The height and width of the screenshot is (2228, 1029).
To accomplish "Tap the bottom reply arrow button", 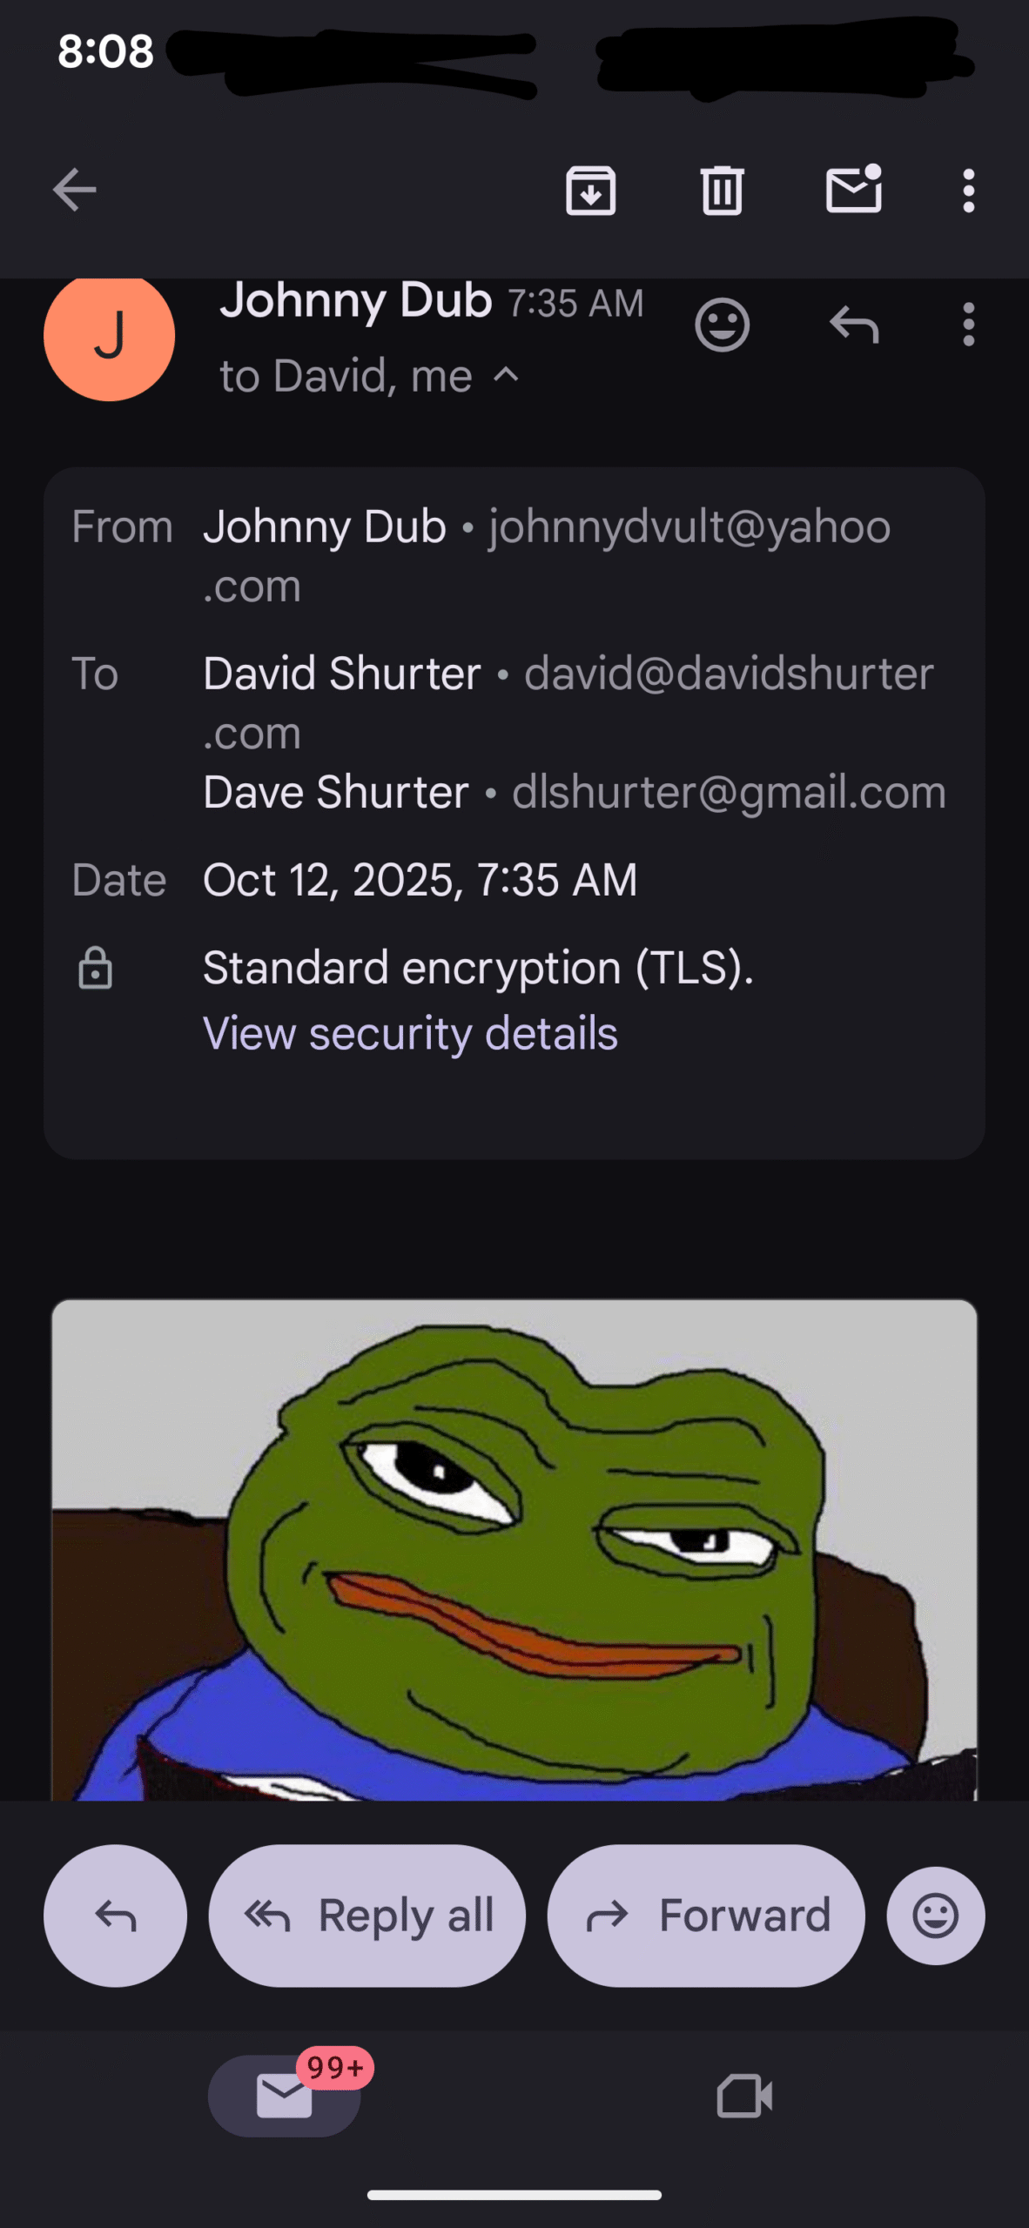I will [x=115, y=1916].
